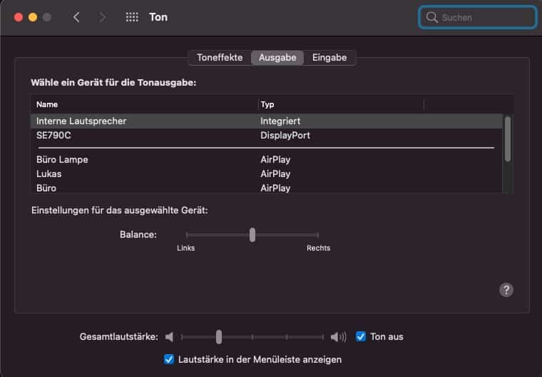Select SE790C DisplayPort output device

coord(266,136)
